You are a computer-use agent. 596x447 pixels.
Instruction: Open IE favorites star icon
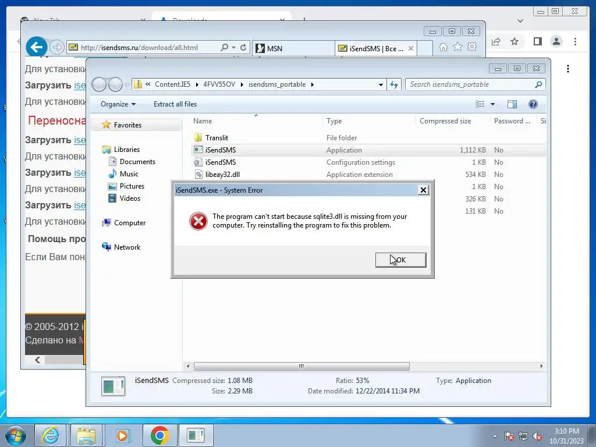coord(457,47)
